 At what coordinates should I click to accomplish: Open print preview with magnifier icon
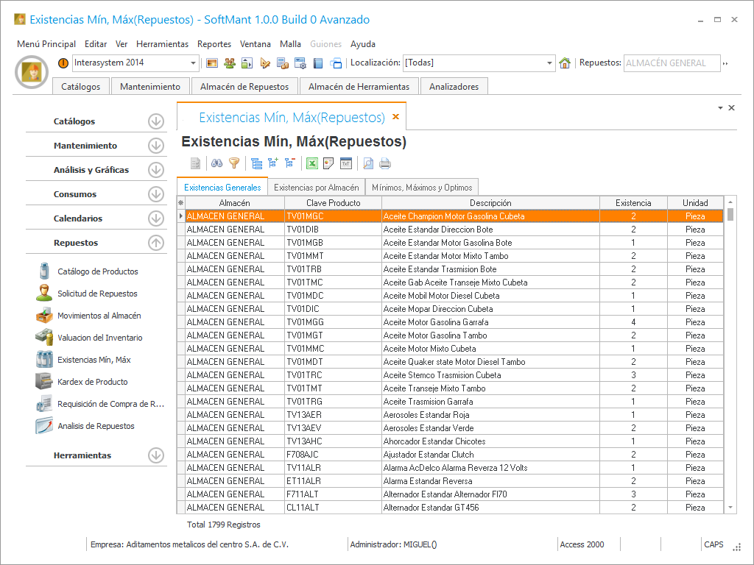368,163
